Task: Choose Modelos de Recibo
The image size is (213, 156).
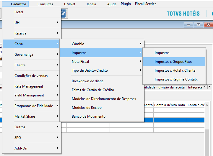Action: point(102,108)
